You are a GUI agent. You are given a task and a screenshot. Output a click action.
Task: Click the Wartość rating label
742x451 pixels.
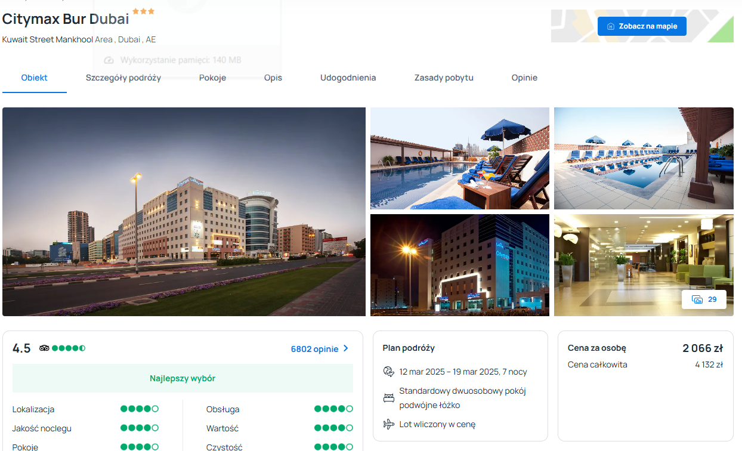pyautogui.click(x=222, y=428)
